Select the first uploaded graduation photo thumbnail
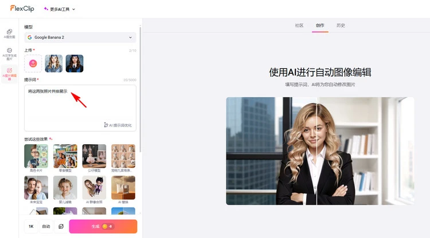430x238 pixels. pyautogui.click(x=54, y=64)
